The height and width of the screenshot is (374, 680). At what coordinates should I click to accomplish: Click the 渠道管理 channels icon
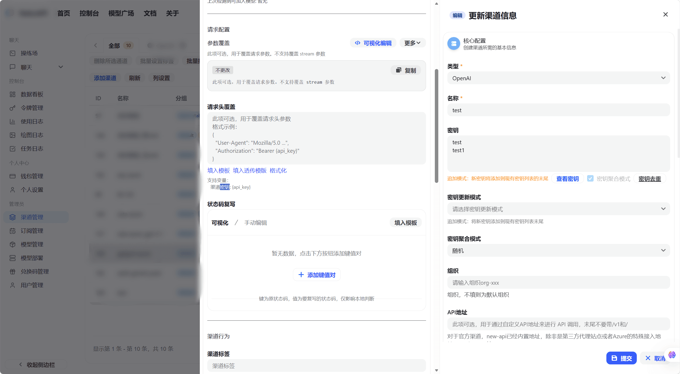click(x=13, y=217)
